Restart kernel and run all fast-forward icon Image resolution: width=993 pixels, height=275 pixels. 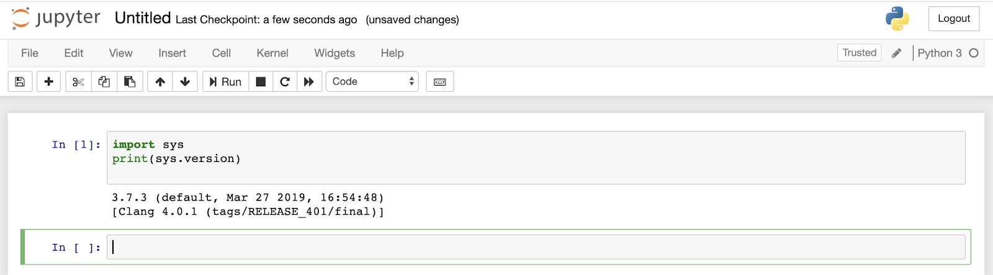(308, 82)
